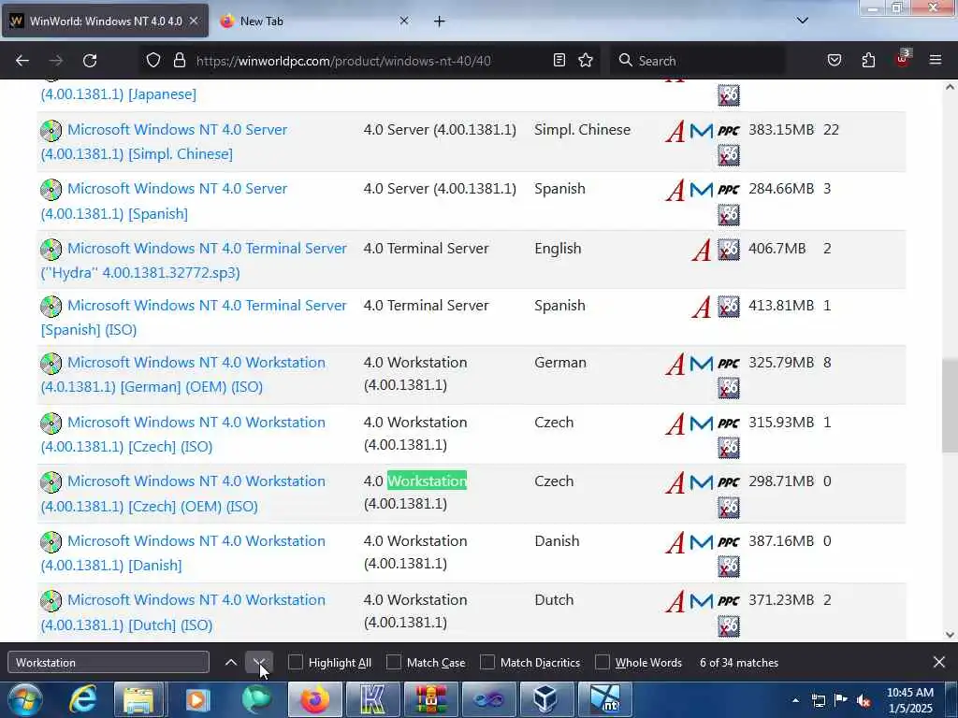Open Firefox hamburger application menu

(x=936, y=60)
